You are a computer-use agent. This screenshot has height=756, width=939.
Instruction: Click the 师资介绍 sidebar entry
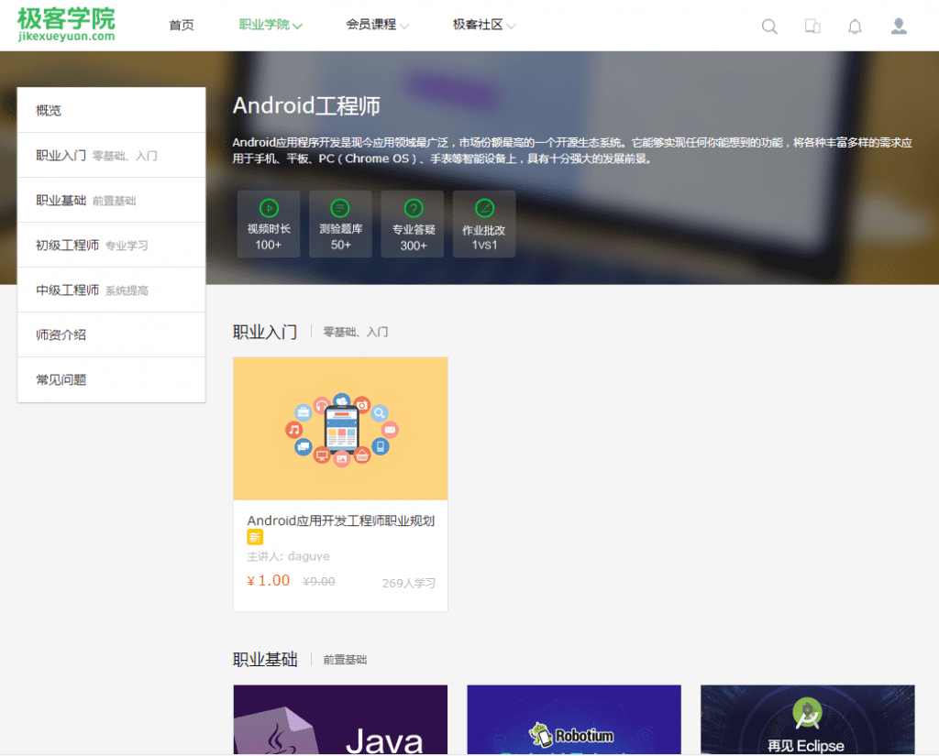point(59,334)
